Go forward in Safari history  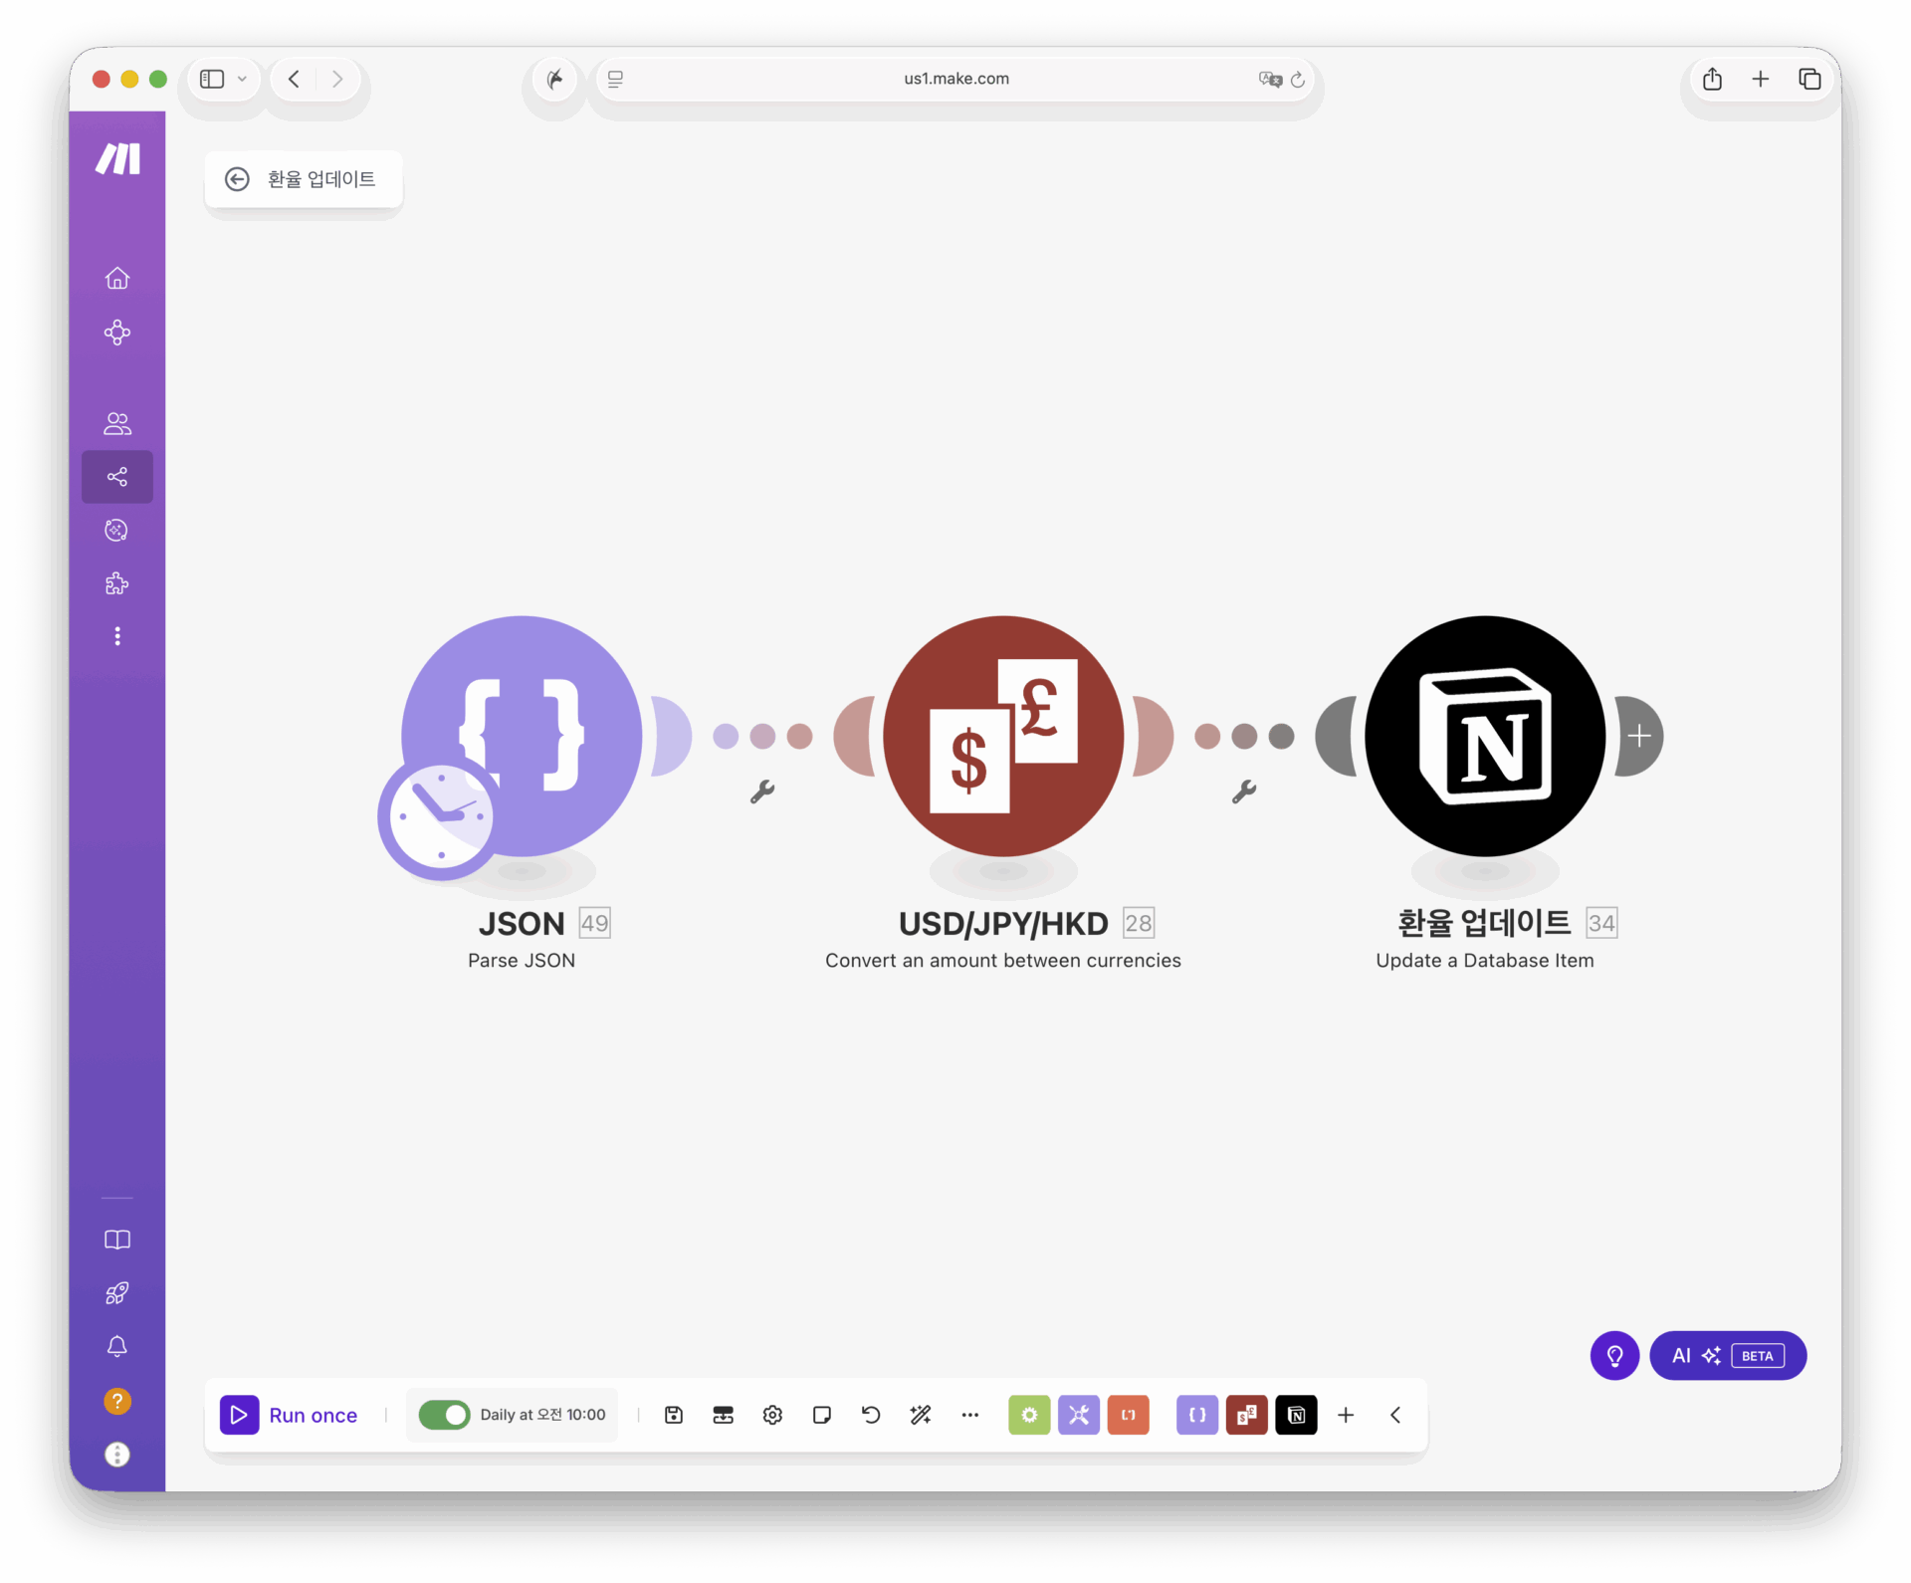tap(337, 79)
